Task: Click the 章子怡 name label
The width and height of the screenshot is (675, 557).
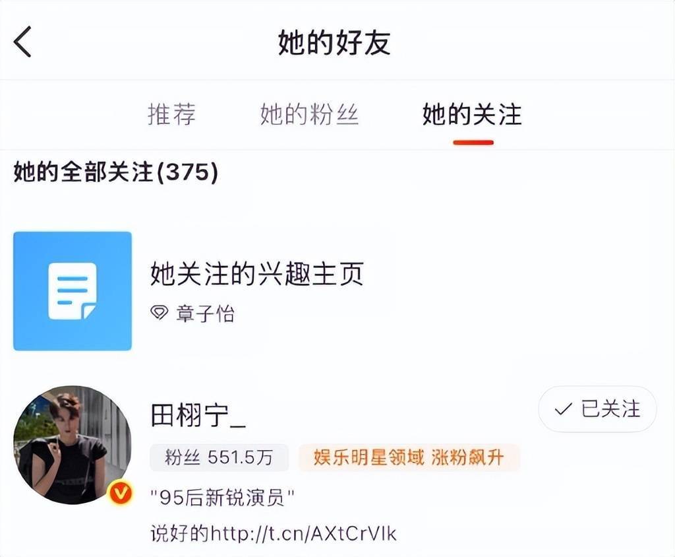Action: [x=206, y=313]
